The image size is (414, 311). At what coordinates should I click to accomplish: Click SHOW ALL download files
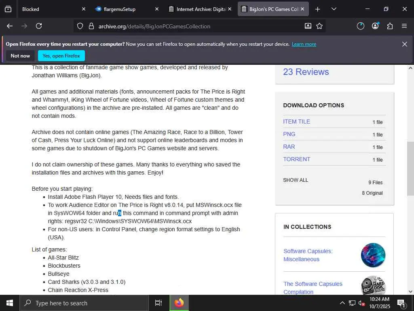pos(296,180)
